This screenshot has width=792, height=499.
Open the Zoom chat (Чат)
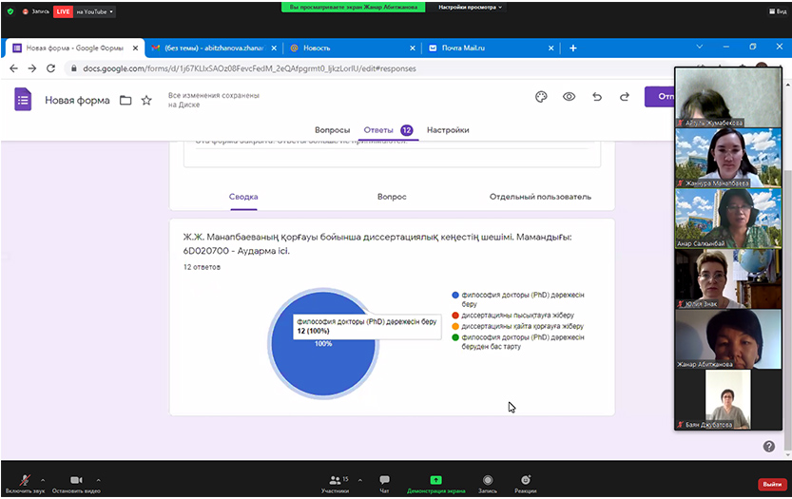[384, 484]
